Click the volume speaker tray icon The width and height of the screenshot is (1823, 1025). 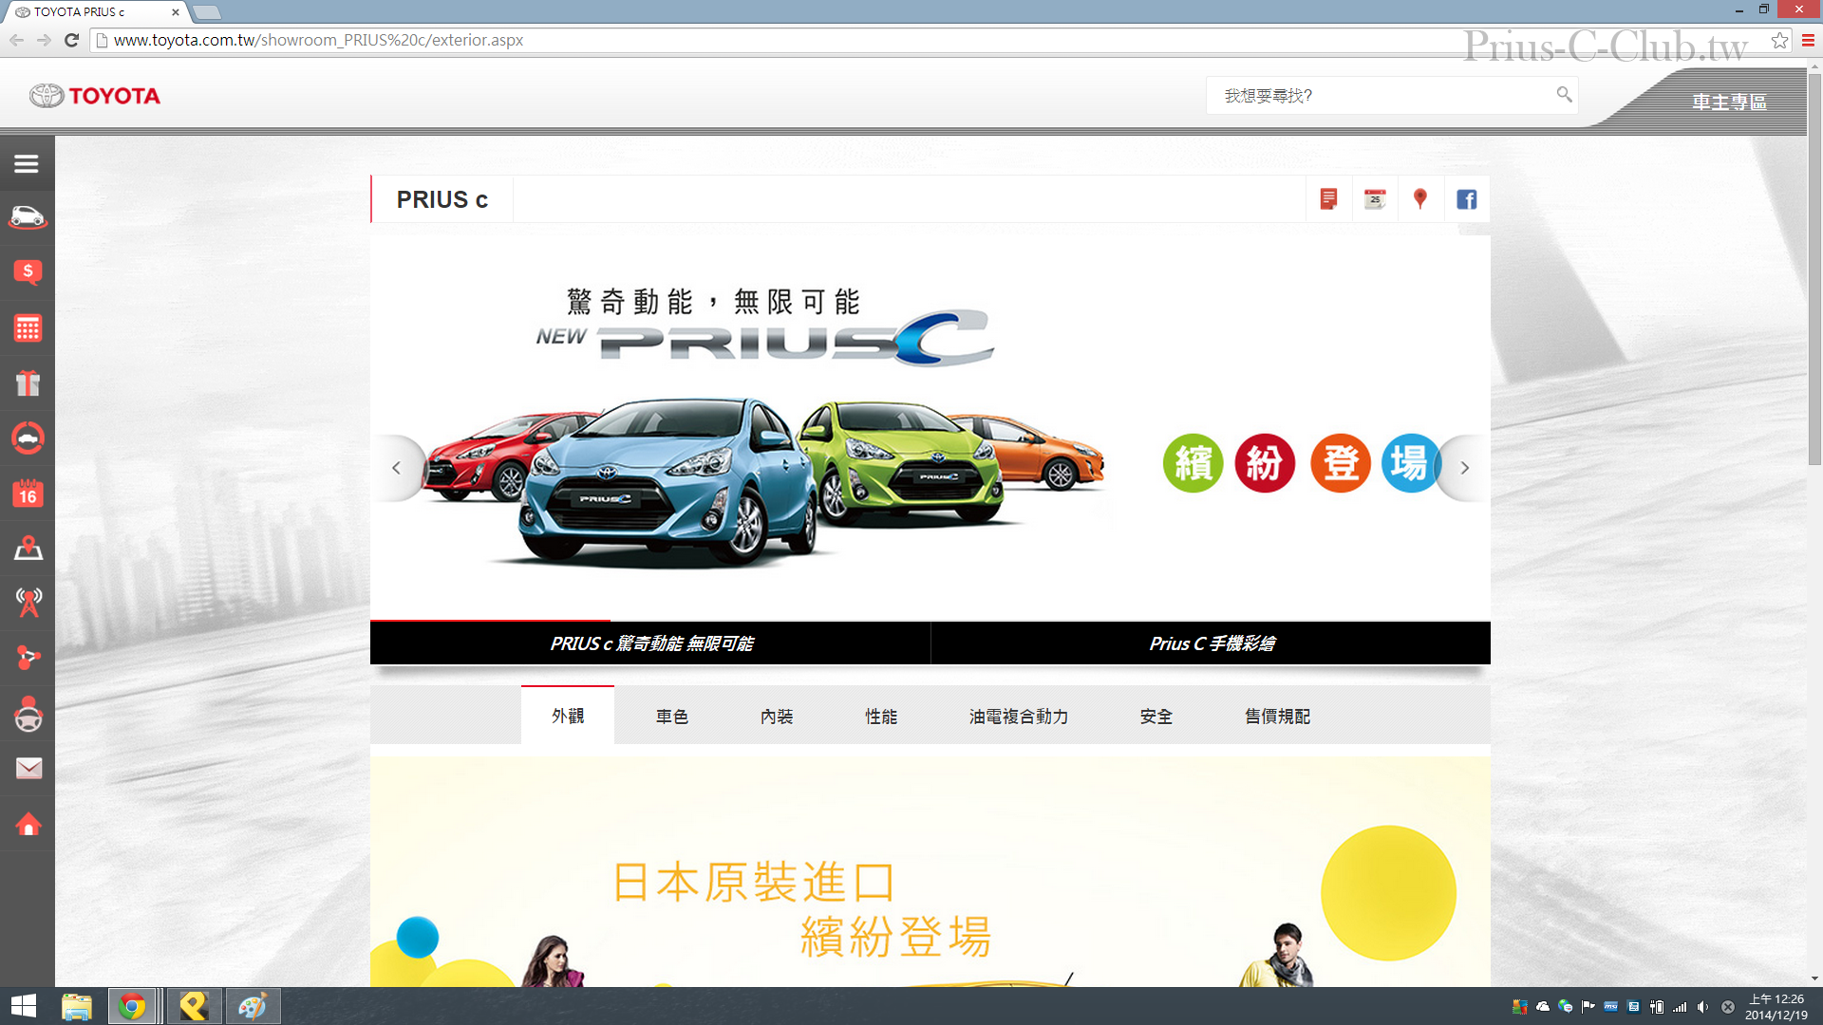click(x=1702, y=1007)
